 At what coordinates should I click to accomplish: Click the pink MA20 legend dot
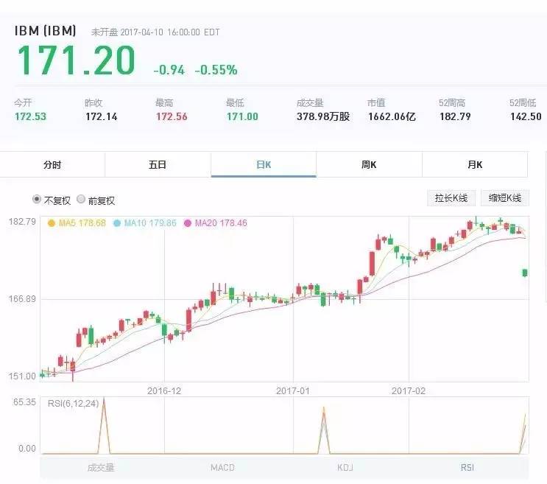188,223
